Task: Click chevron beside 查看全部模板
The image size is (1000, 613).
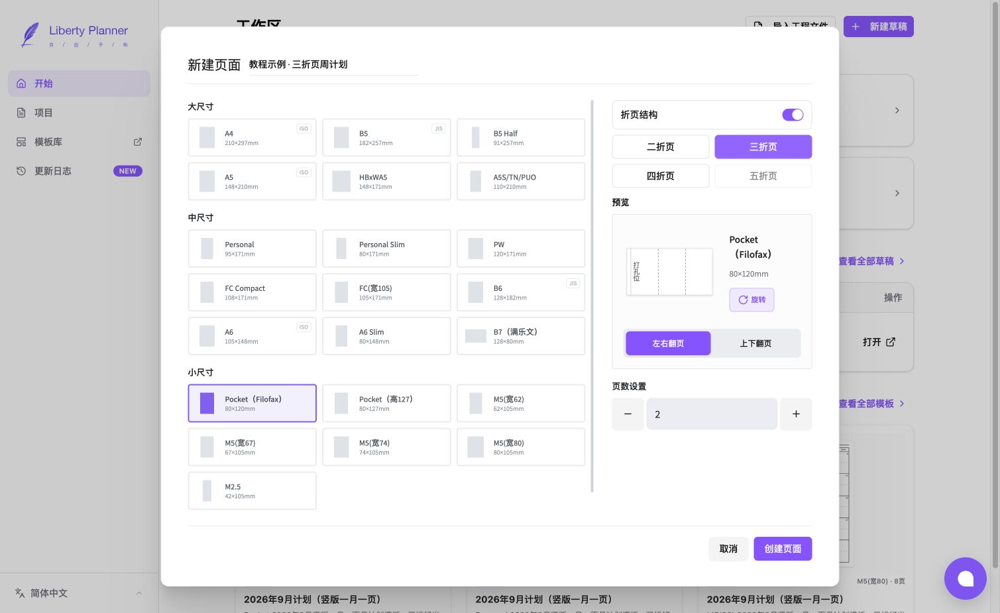Action: 902,404
